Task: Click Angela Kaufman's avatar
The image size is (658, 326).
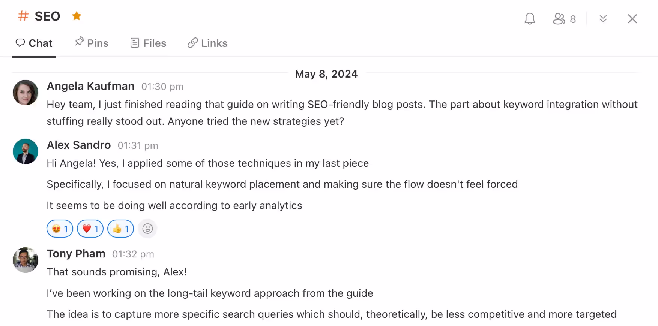Action: click(26, 93)
